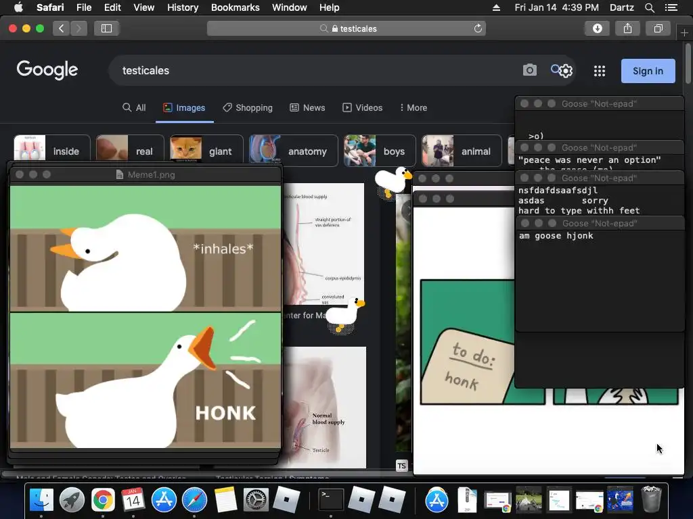Go back with Safari's back arrow
This screenshot has width=693, height=519.
(x=62, y=28)
